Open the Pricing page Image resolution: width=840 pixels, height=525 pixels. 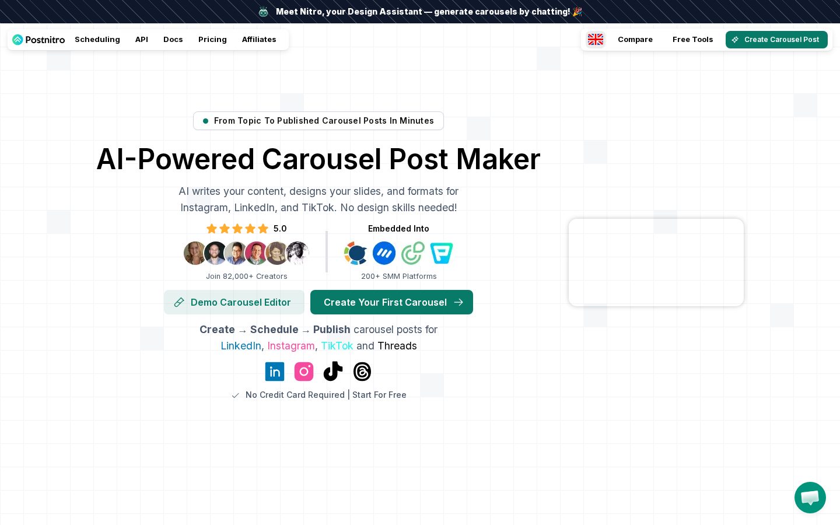point(212,40)
